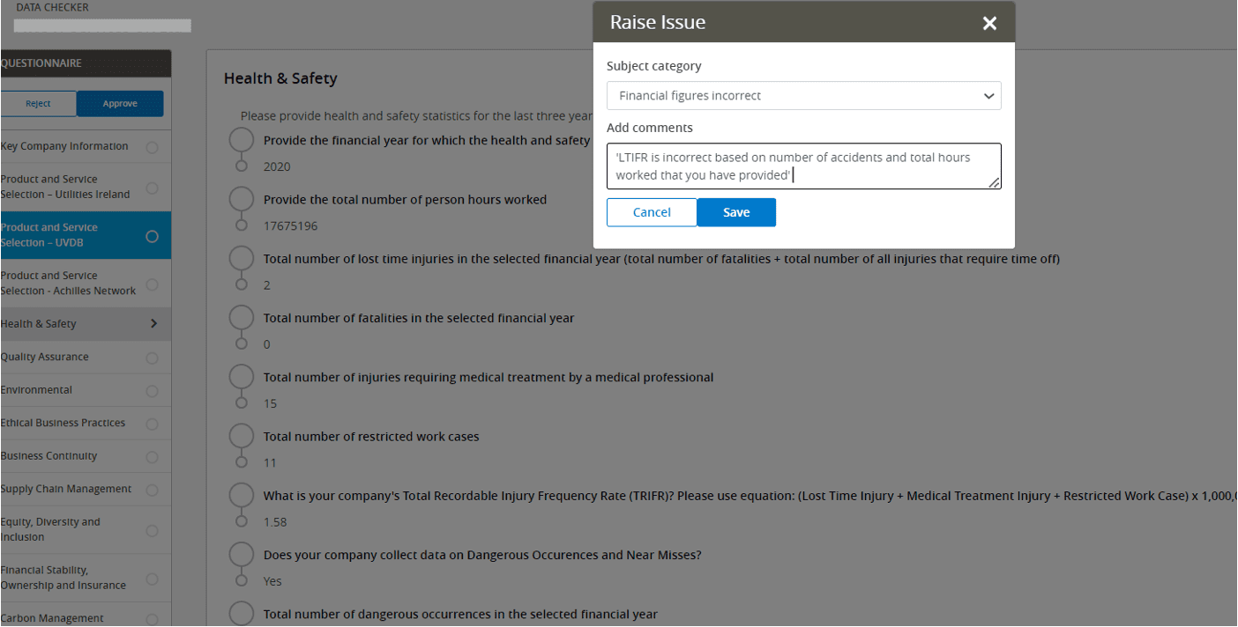This screenshot has width=1238, height=627.
Task: Approve the questionnaire
Action: [120, 104]
